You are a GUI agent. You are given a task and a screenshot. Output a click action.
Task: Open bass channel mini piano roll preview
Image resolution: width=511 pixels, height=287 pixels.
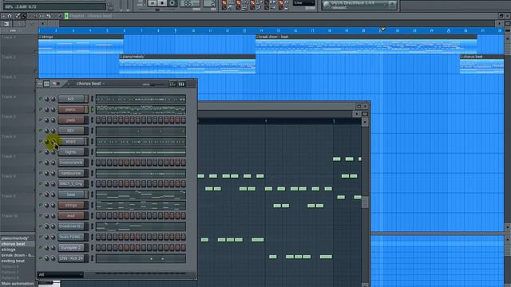pyautogui.click(x=141, y=195)
